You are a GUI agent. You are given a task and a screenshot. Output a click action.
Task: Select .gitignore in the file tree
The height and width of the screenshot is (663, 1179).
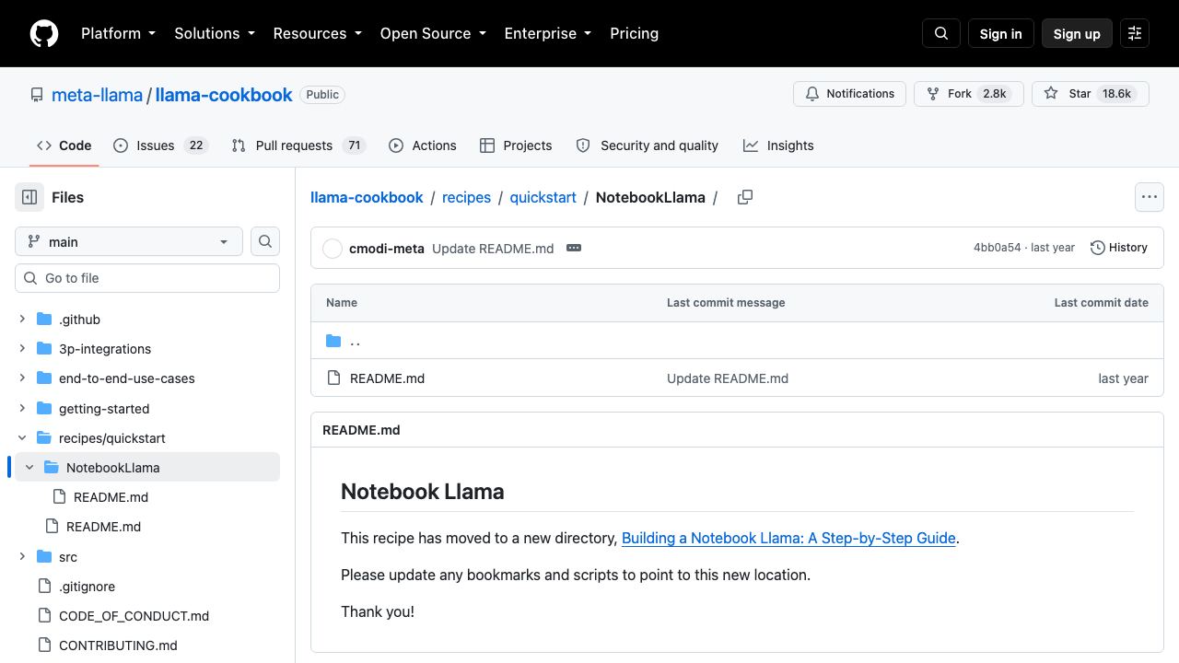tap(87, 587)
